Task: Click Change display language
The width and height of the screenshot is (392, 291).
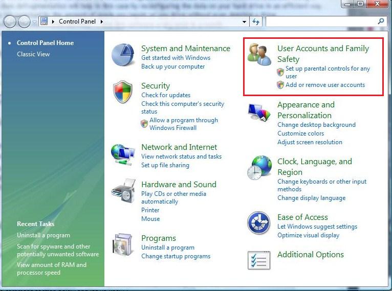Action: coord(312,198)
